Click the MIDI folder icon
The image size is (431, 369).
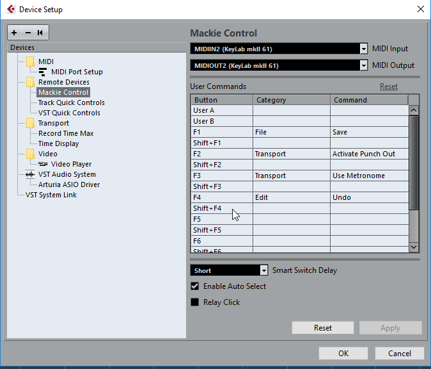(x=30, y=61)
